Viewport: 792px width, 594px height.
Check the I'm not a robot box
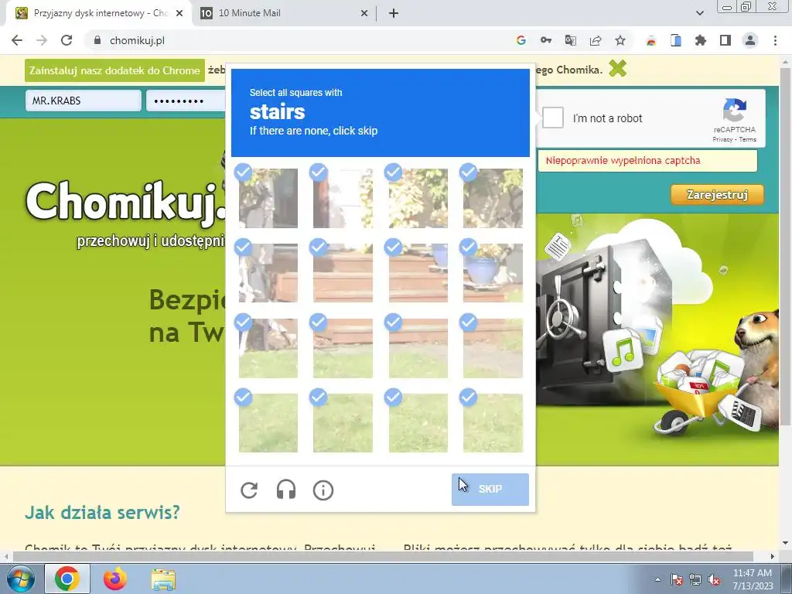coord(552,118)
